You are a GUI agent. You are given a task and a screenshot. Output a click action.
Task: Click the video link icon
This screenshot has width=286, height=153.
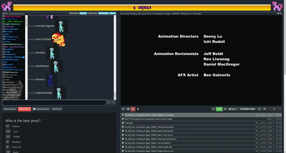coord(264,109)
